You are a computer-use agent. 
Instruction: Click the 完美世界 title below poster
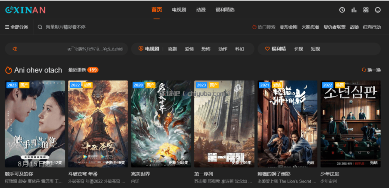click(141, 174)
